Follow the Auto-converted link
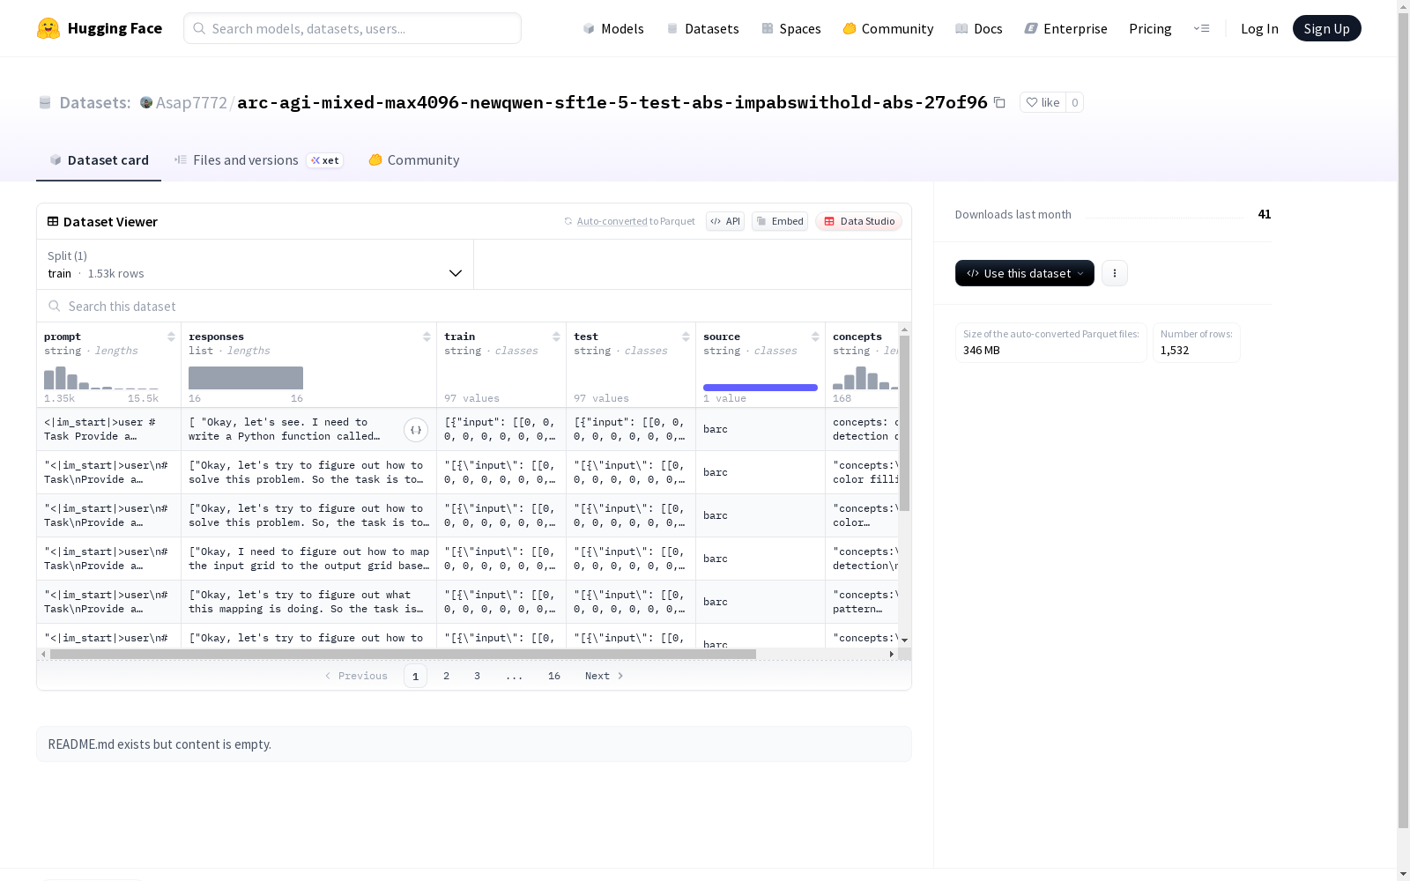The image size is (1410, 881). click(x=612, y=221)
